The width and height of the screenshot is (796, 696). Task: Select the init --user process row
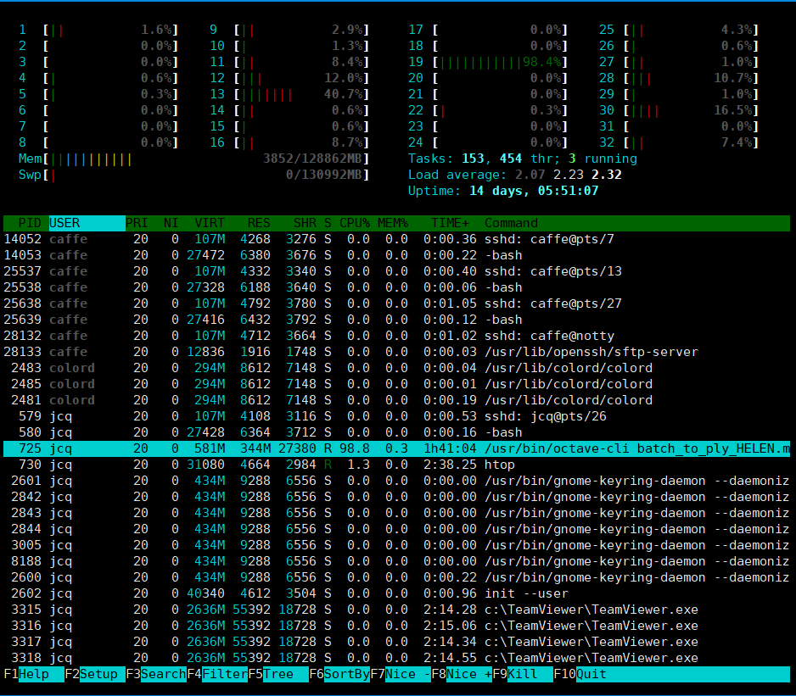coord(396,594)
